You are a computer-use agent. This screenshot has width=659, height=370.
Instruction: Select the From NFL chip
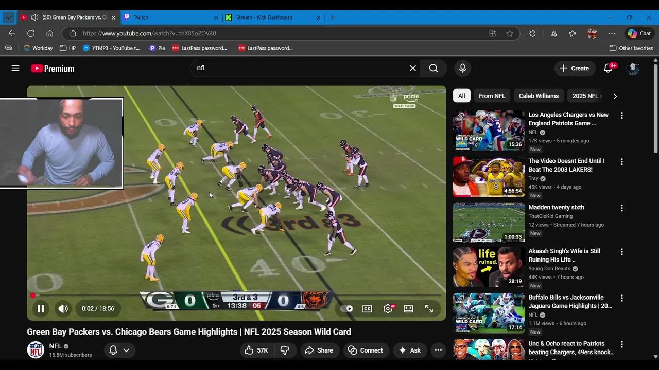[x=492, y=96]
